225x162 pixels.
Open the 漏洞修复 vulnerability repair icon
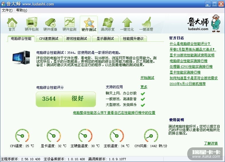108,24
